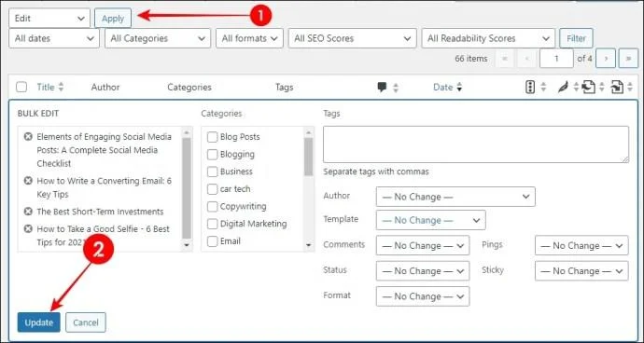This screenshot has width=644, height=343.
Task: Sort posts by Date column
Action: pyautogui.click(x=447, y=87)
